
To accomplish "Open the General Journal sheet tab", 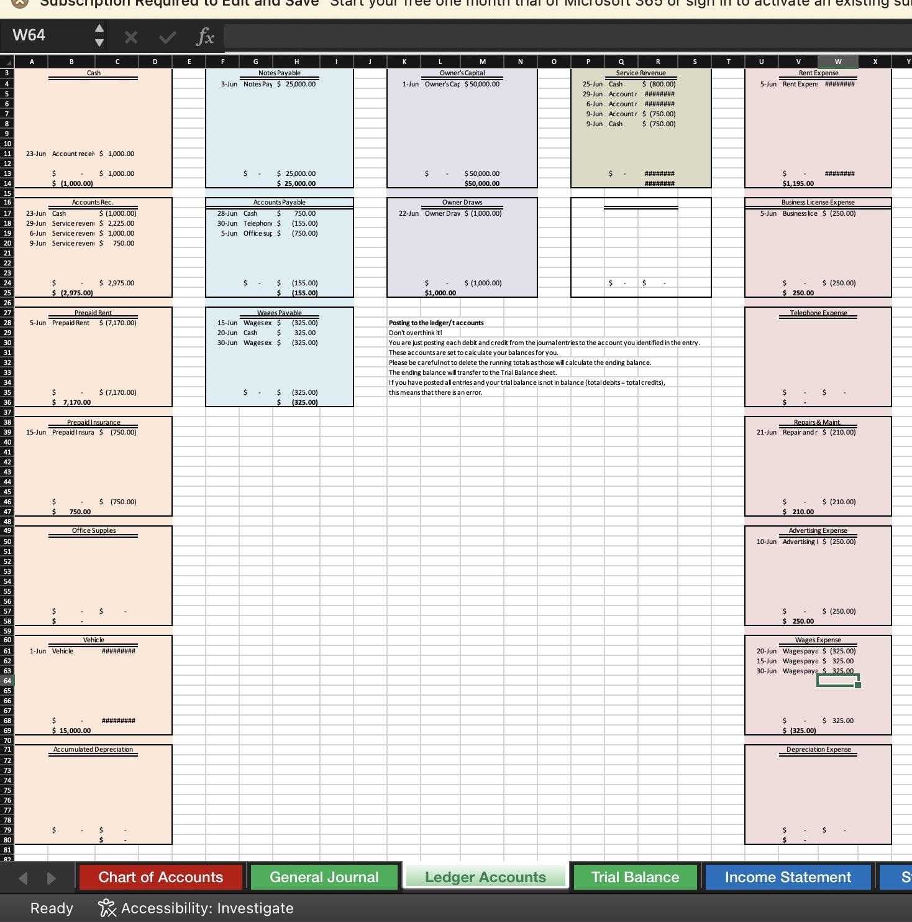I will click(x=323, y=877).
